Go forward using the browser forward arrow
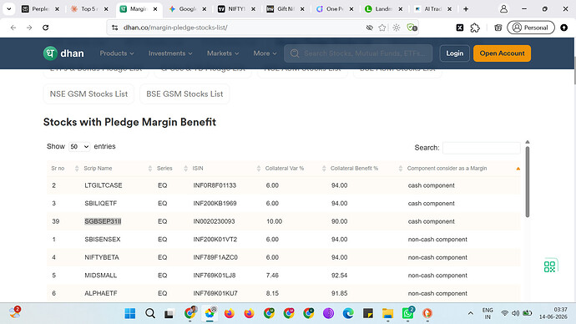The image size is (576, 324). click(29, 28)
